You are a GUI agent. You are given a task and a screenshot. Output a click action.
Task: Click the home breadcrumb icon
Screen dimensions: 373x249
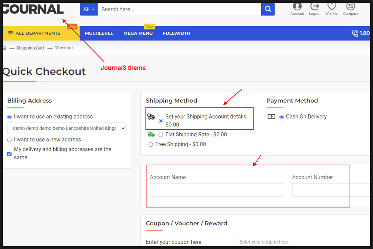[x=4, y=48]
